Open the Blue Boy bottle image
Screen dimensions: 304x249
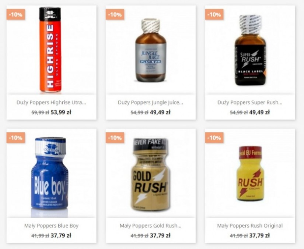pos(50,173)
